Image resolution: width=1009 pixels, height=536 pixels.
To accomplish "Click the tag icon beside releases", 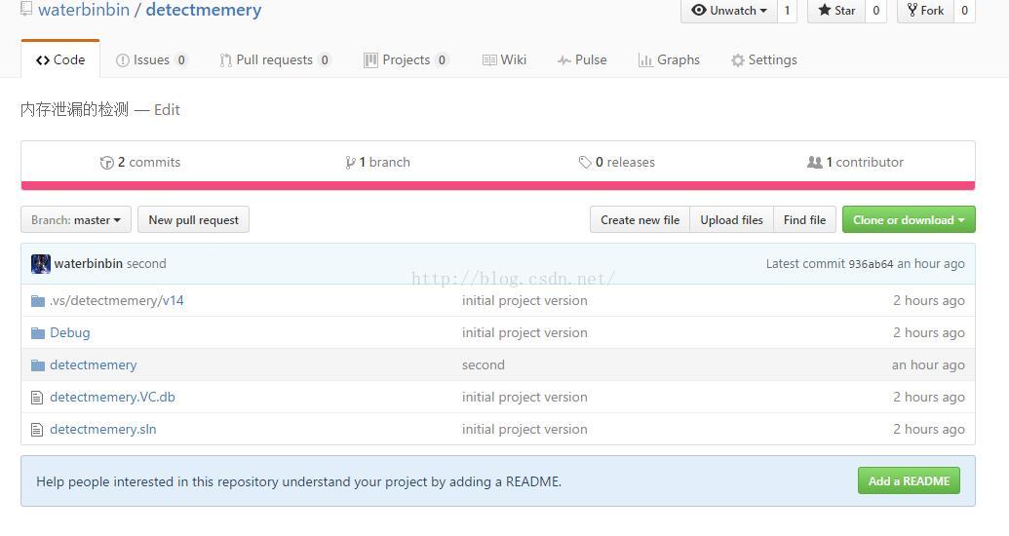I will [x=584, y=163].
